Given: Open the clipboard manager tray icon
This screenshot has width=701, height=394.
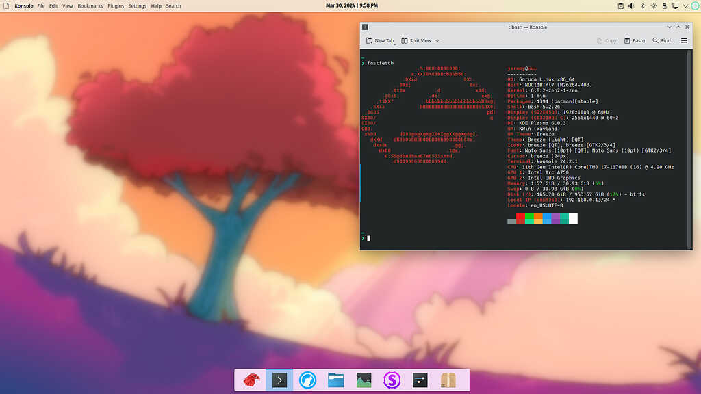Looking at the screenshot, I should [621, 5].
